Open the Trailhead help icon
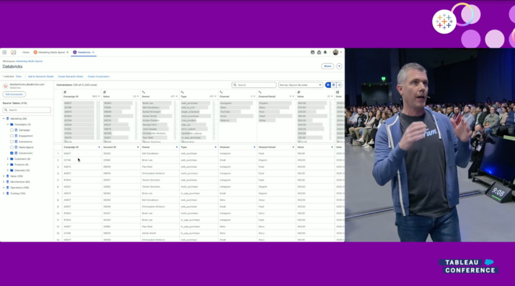The height and width of the screenshot is (286, 515). pyautogui.click(x=319, y=52)
